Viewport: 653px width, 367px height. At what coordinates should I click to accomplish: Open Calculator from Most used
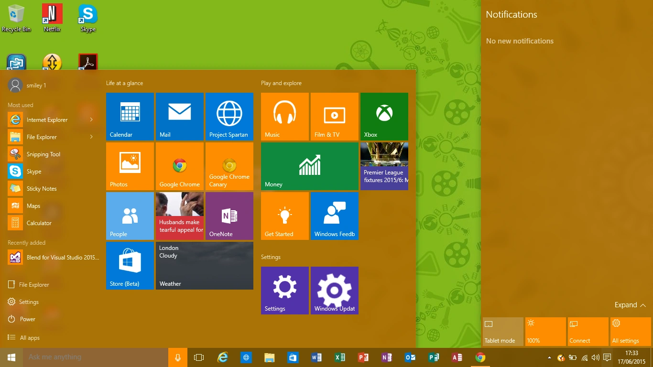(x=53, y=223)
